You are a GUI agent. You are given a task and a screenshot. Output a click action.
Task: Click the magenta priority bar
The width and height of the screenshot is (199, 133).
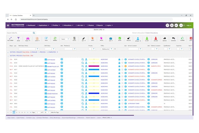coord(94,66)
